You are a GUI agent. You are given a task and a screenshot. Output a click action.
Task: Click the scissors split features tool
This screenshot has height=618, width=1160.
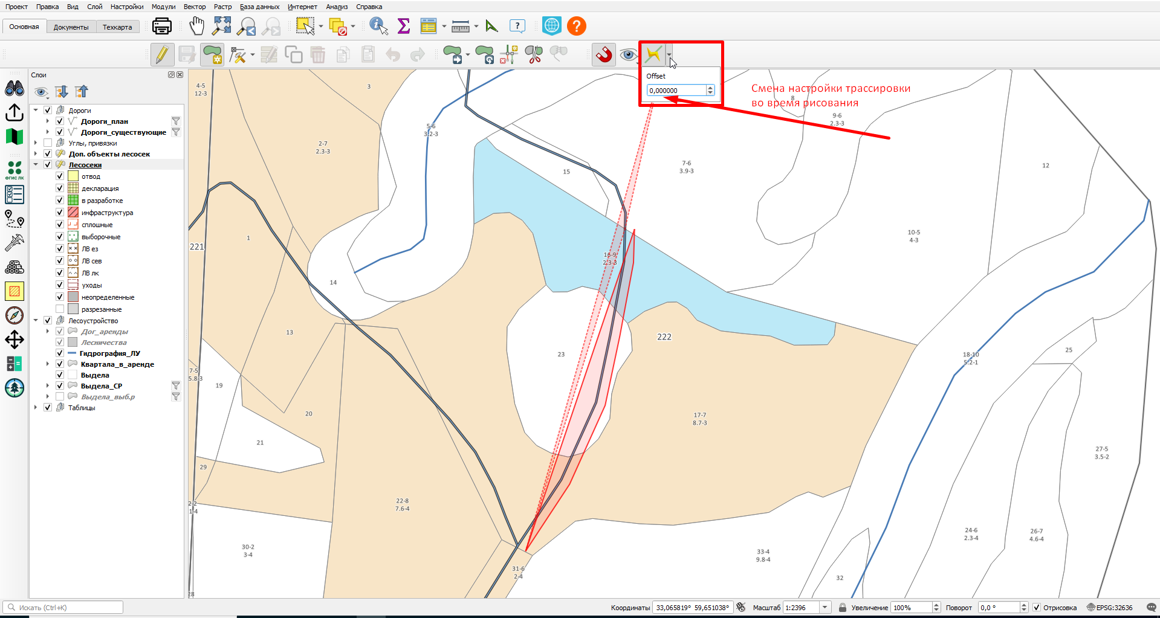(534, 55)
